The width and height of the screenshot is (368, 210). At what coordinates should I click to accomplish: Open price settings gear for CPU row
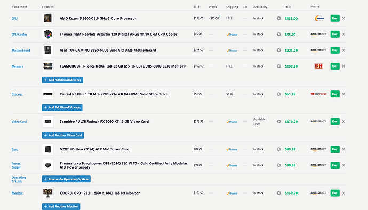click(279, 18)
